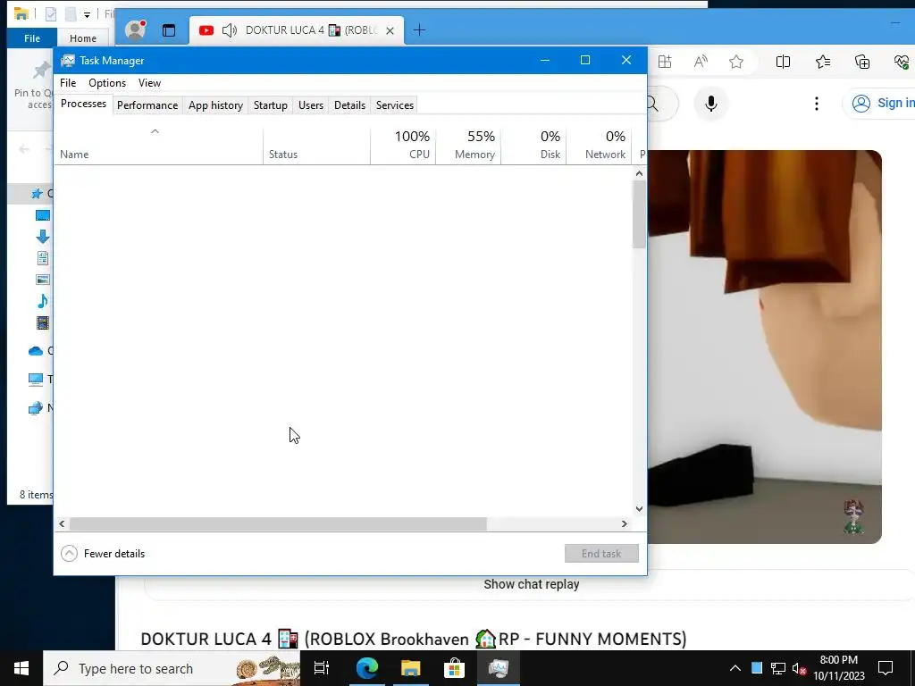
Task: Click YouTube voice search microphone
Action: [x=710, y=104]
